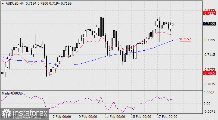Click the -0.0071 Marlin scale value

tap(210, 111)
